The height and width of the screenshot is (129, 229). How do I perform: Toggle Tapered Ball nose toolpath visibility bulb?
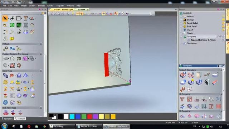point(223,40)
